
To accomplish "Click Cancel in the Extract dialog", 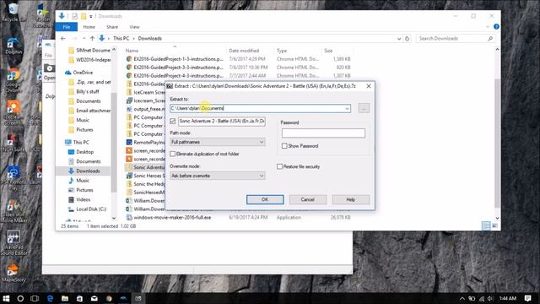I will tap(307, 199).
